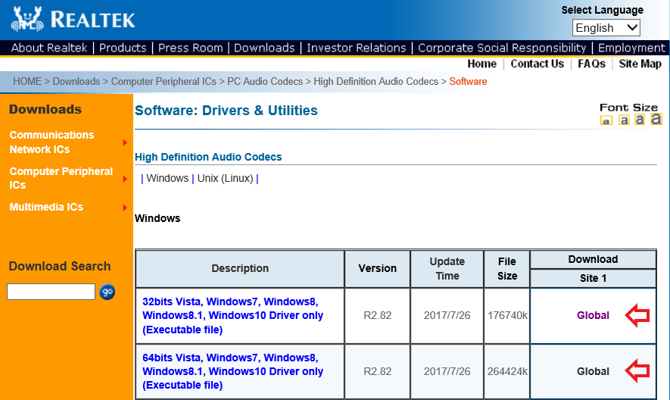This screenshot has width=670, height=400.
Task: Click the Version column header
Action: (377, 268)
